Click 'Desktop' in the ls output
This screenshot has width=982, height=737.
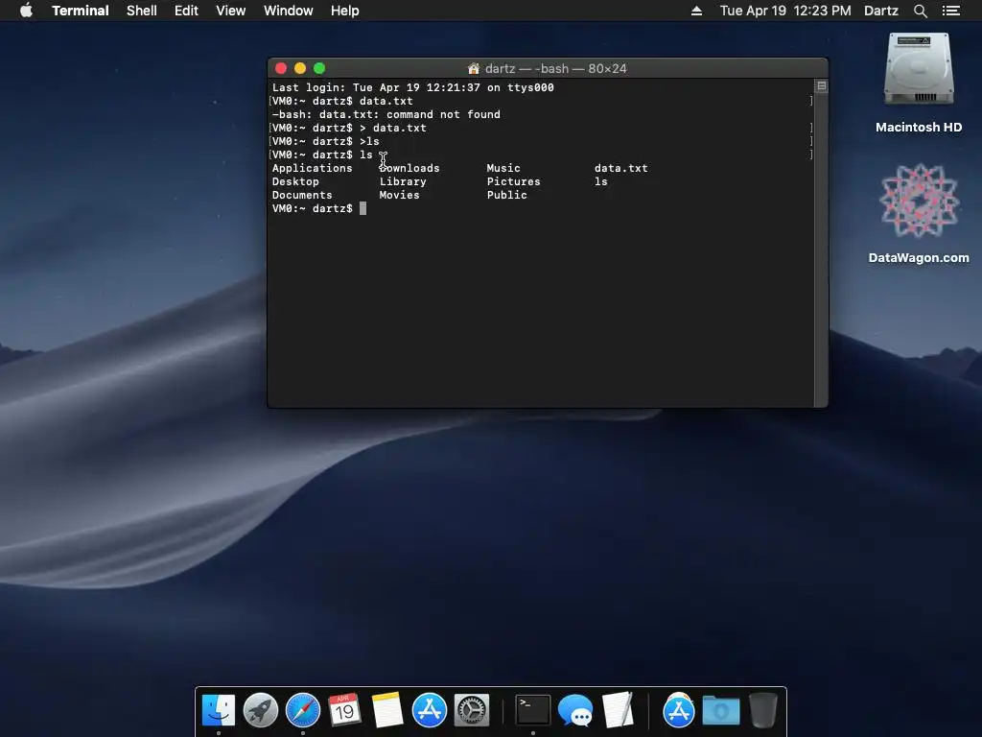295,181
